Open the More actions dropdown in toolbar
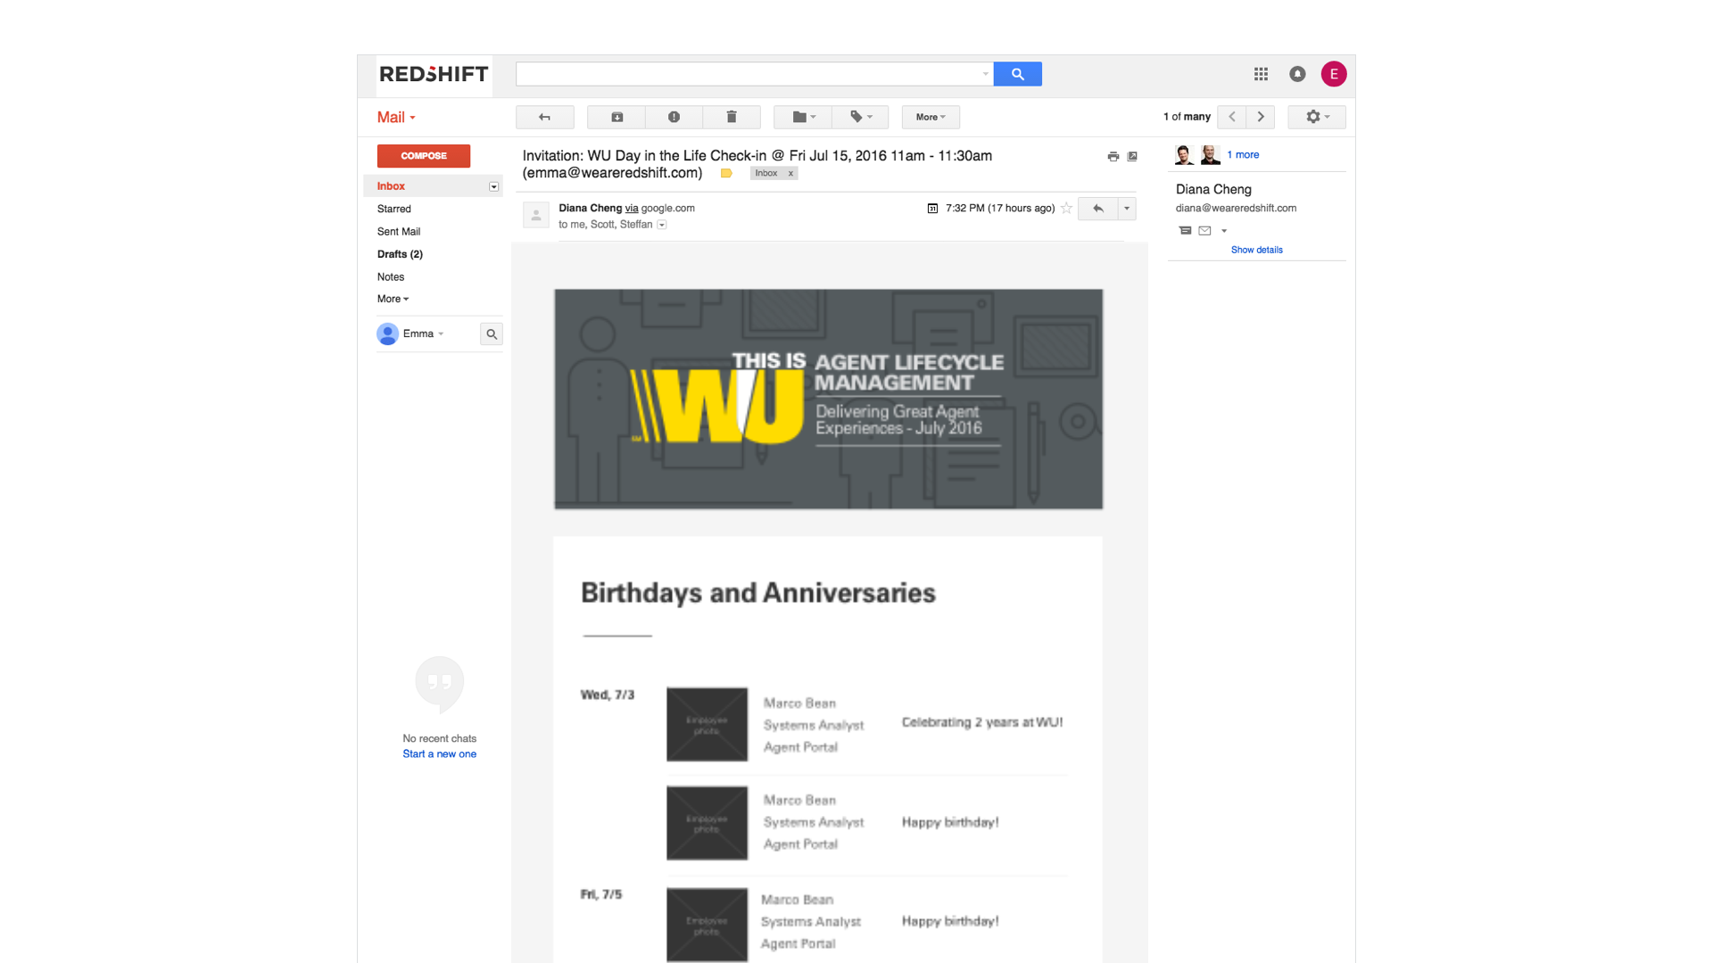Viewport: 1713px width, 963px height. click(931, 117)
